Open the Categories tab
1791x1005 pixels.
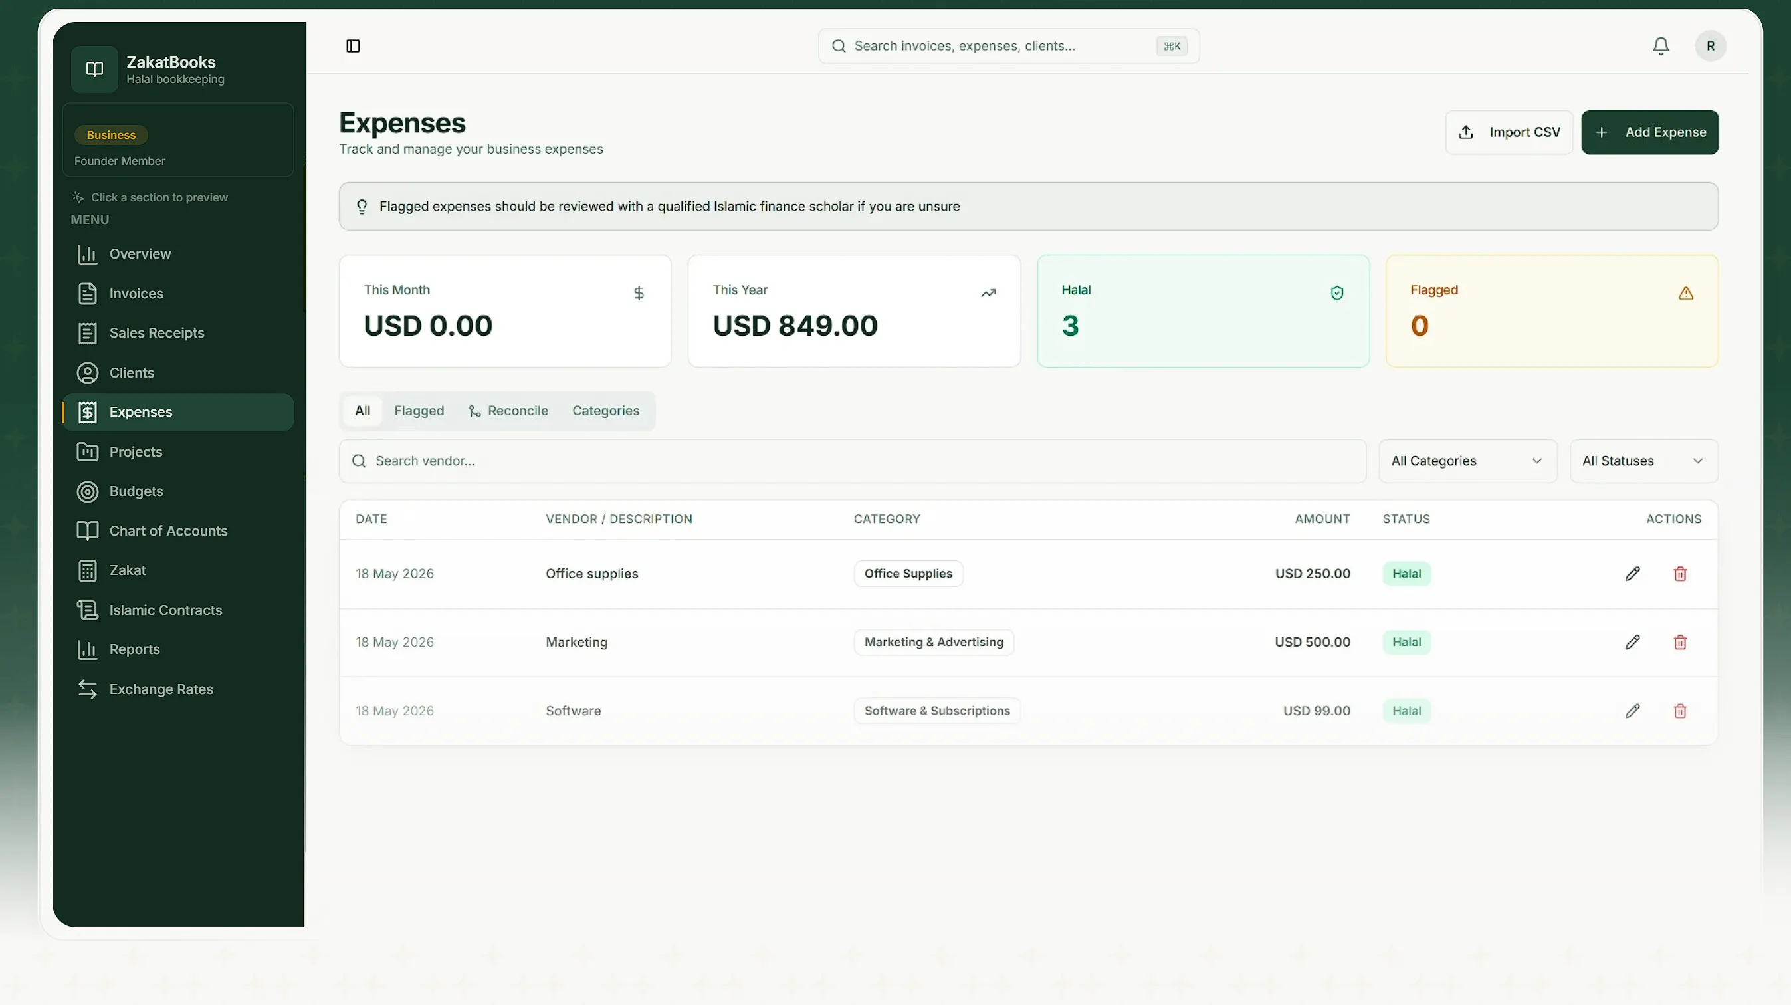tap(605, 411)
